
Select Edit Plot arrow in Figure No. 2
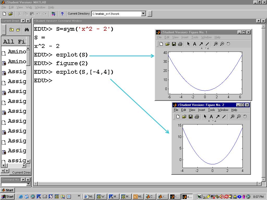[x=205, y=116]
